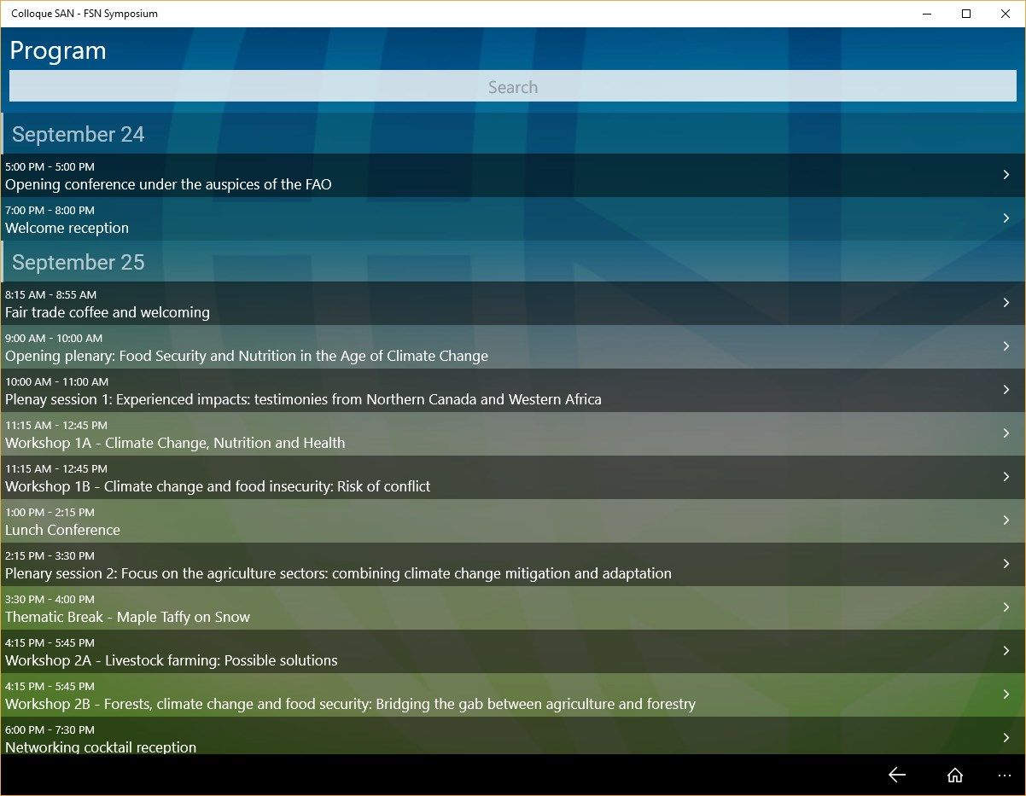Select the 'Lunch Conference' session title
Image resolution: width=1026 pixels, height=796 pixels.
click(x=62, y=530)
